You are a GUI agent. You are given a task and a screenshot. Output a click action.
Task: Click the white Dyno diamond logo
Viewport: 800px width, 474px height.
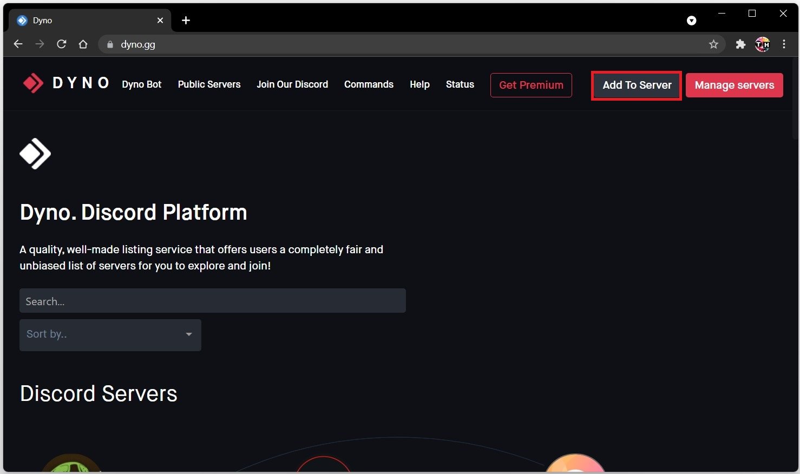(35, 154)
